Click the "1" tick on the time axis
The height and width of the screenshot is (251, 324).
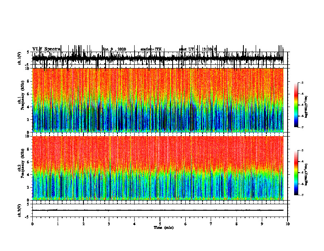58,224
